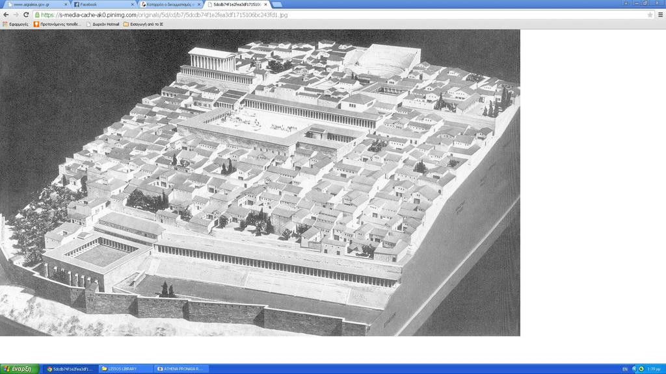Click the EN language indicator in tray

[625, 369]
